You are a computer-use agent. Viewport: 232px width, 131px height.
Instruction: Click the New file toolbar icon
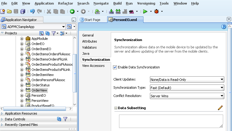pyautogui.click(x=3, y=11)
